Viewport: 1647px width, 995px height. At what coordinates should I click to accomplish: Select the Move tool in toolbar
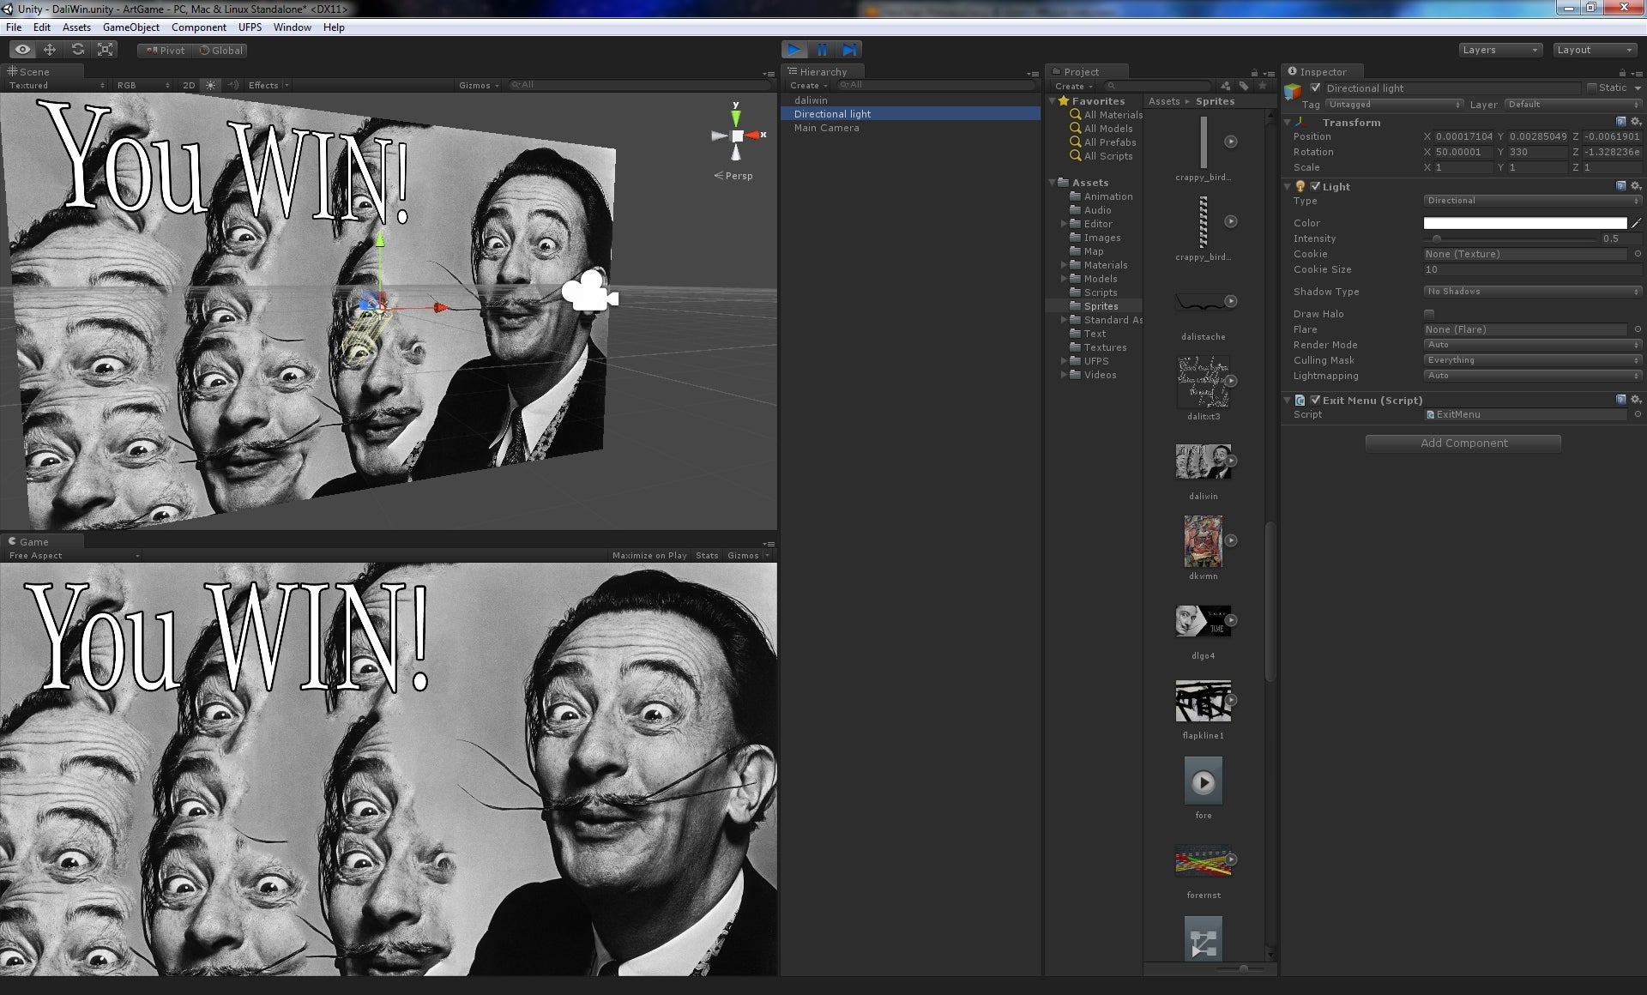[50, 50]
